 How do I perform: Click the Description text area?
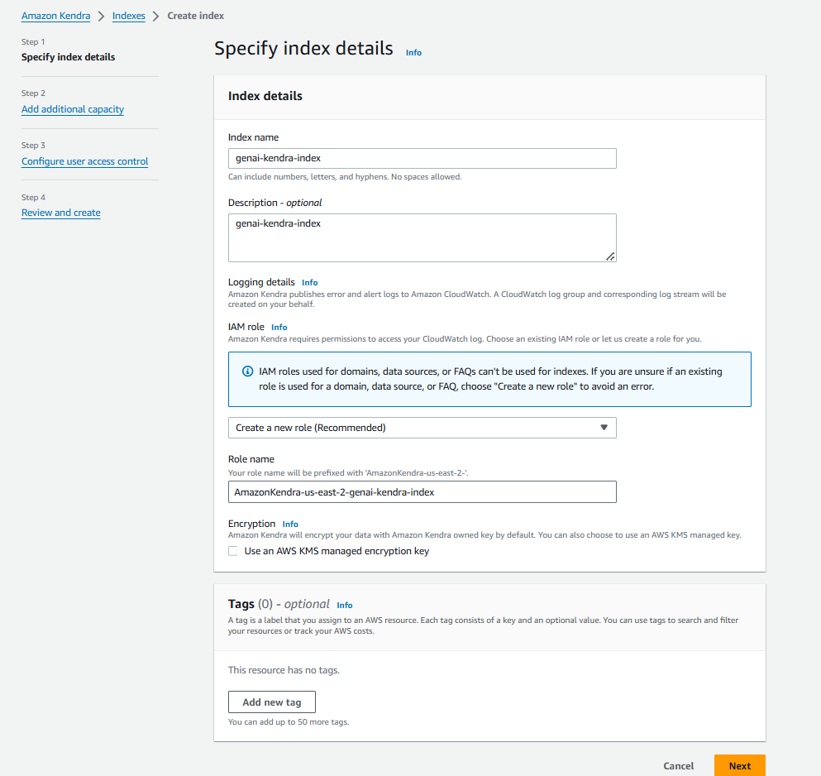click(x=422, y=236)
